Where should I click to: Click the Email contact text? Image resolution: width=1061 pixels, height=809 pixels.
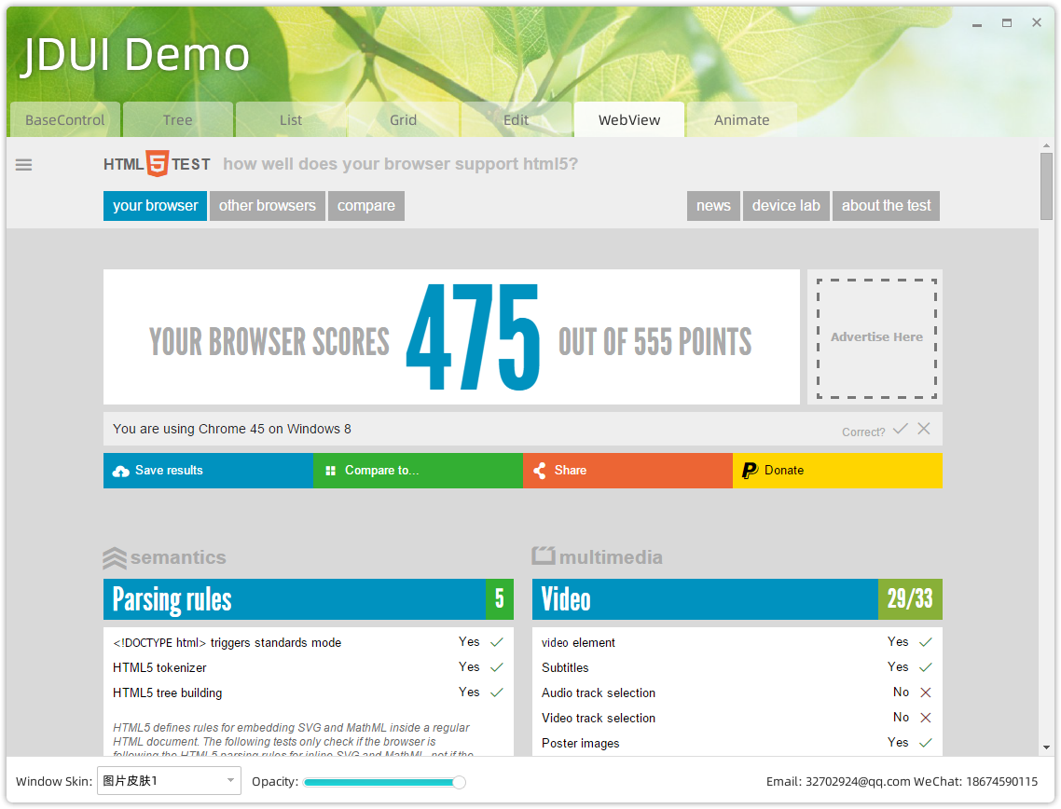(x=838, y=781)
